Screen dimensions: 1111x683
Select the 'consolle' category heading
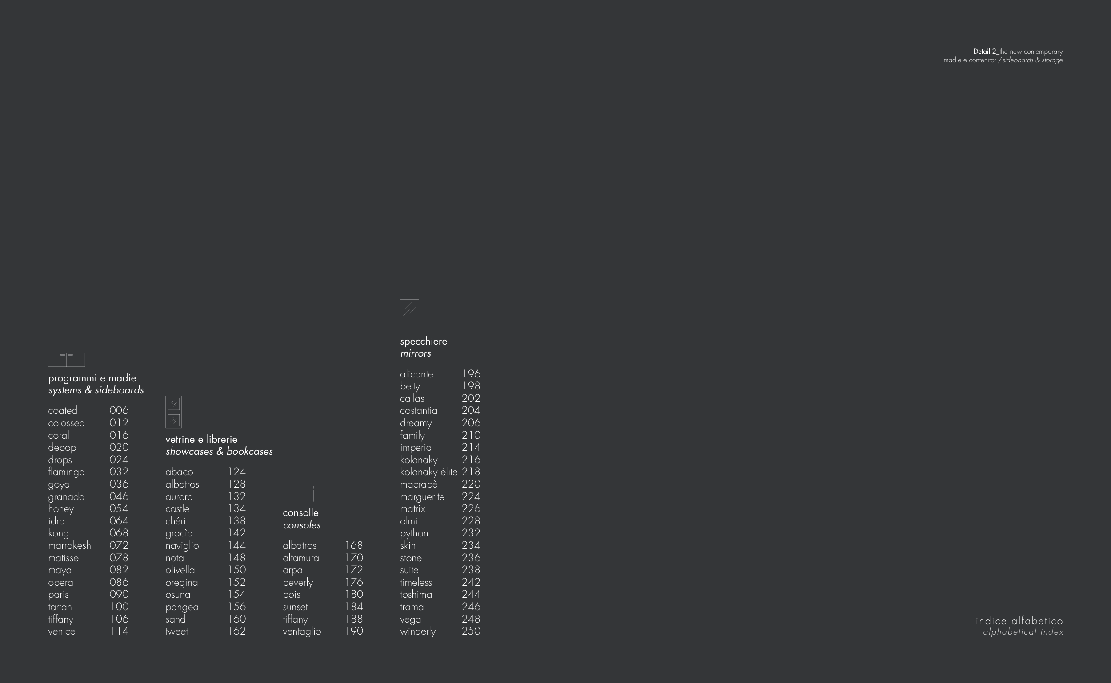(300, 513)
